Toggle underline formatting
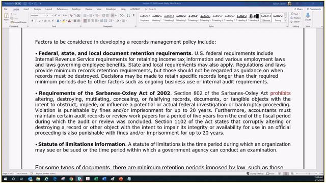The image size is (326, 183). 40,21
